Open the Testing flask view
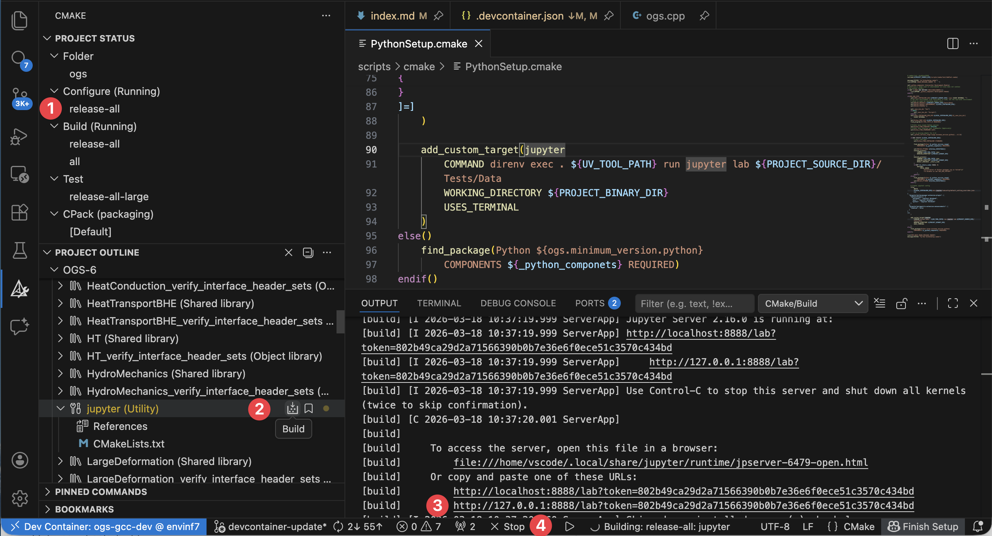 (x=19, y=250)
